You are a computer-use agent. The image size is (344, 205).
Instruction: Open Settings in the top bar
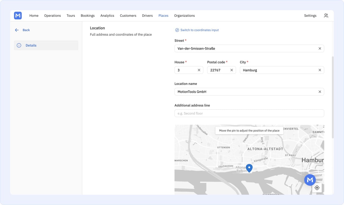pyautogui.click(x=310, y=16)
